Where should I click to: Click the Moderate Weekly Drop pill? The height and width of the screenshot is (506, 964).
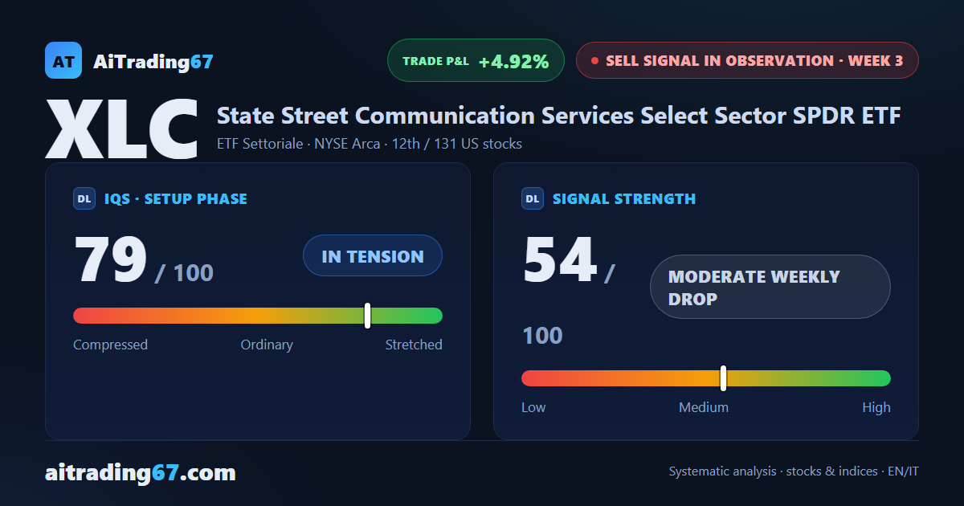770,287
